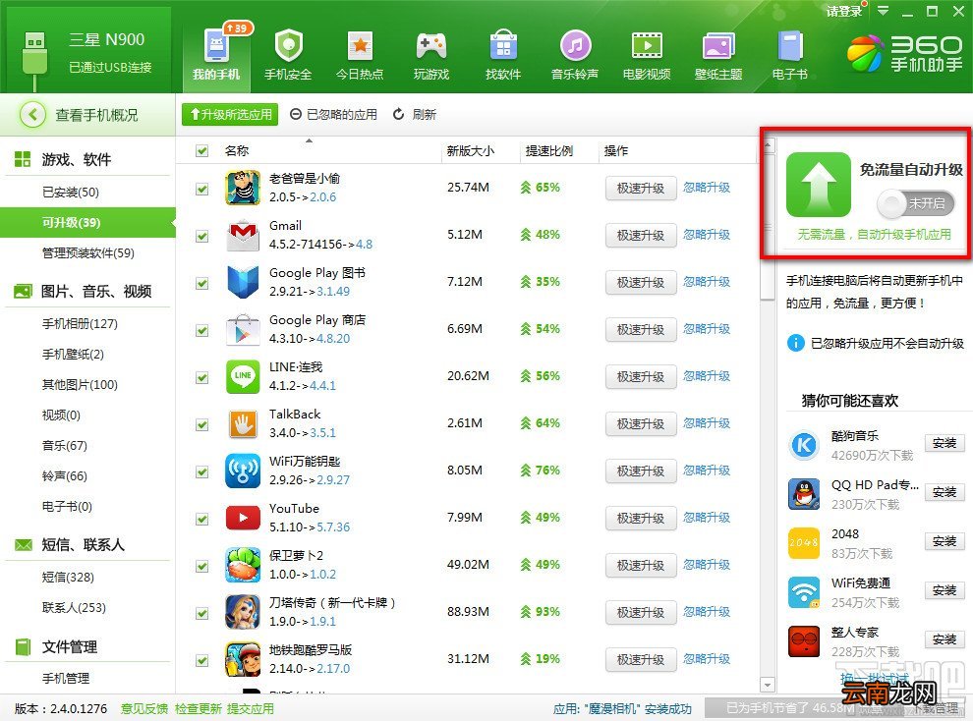Click 忽略升级 for YouTube

pyautogui.click(x=707, y=518)
